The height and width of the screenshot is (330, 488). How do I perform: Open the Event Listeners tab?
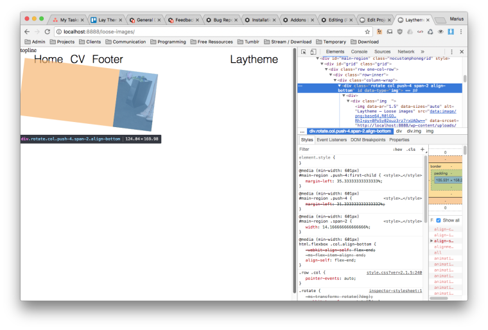[332, 139]
